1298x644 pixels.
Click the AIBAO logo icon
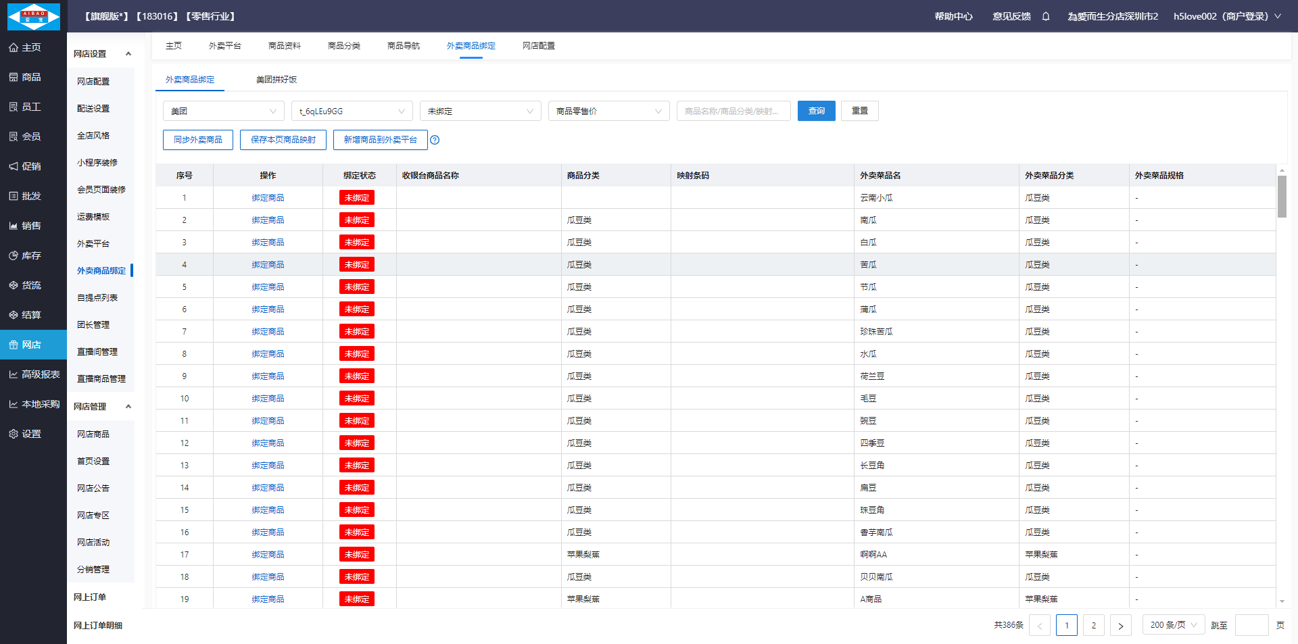(x=33, y=16)
